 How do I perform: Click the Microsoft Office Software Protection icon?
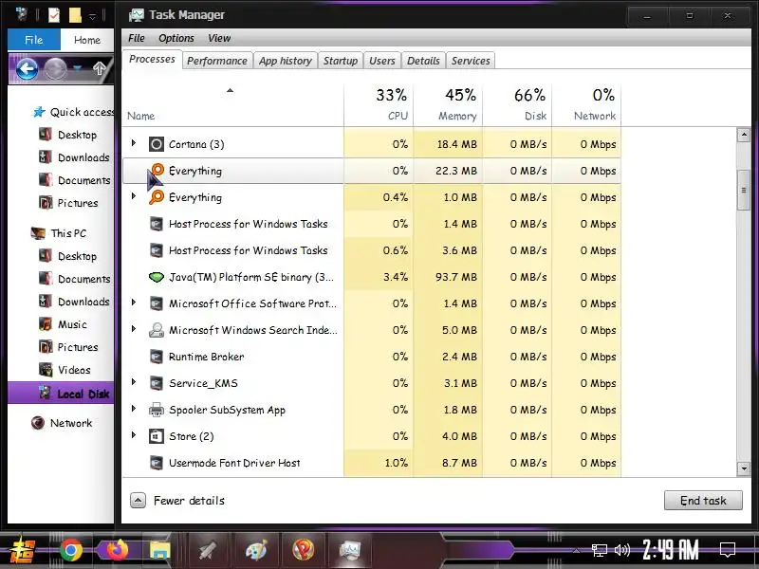(x=156, y=303)
